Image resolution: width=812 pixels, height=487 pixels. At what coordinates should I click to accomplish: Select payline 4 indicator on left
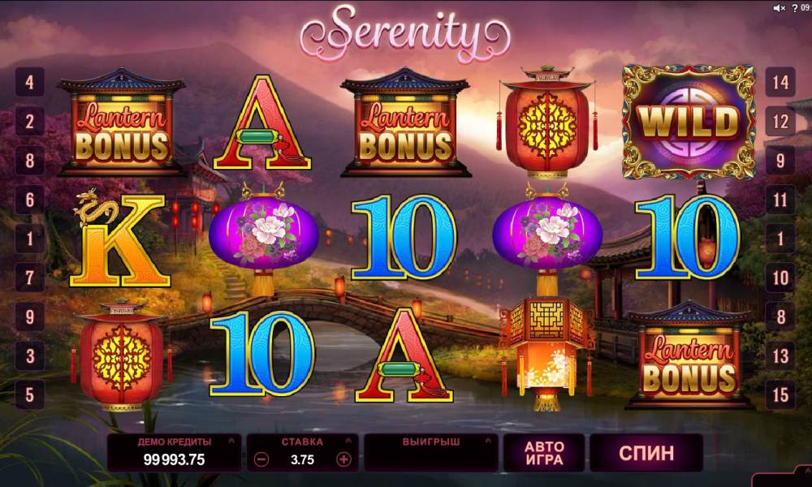pyautogui.click(x=29, y=82)
